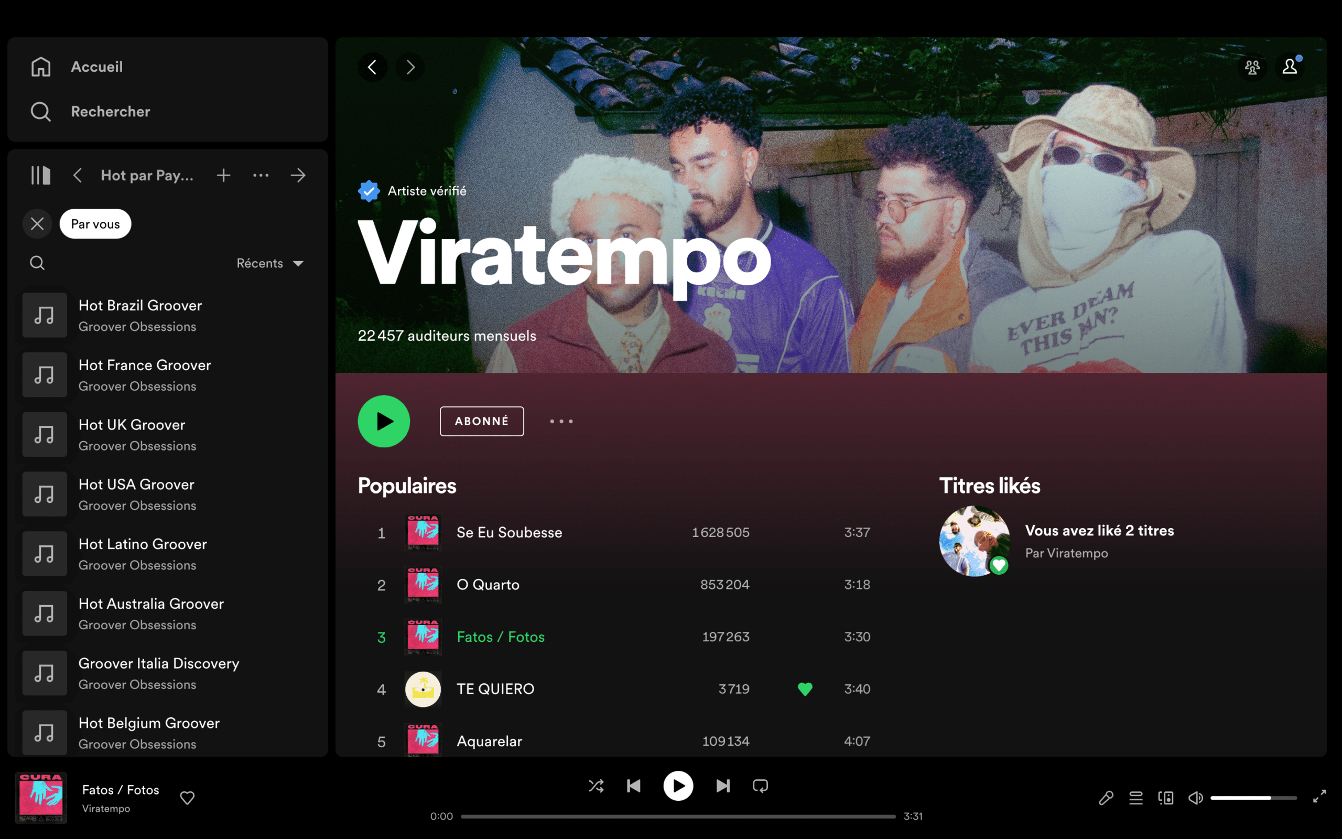Open artist more options ellipsis
The height and width of the screenshot is (839, 1342).
tap(561, 421)
